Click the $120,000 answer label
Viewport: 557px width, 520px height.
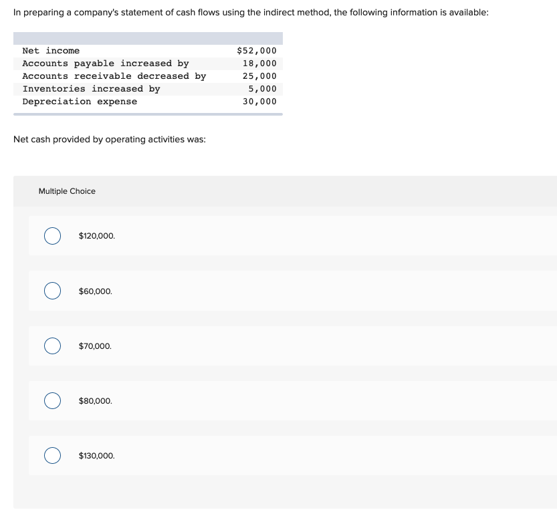96,236
